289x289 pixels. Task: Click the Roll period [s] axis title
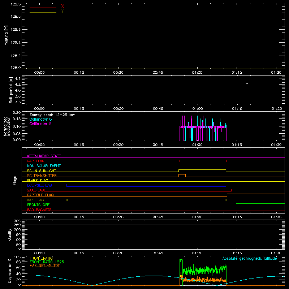(11, 90)
